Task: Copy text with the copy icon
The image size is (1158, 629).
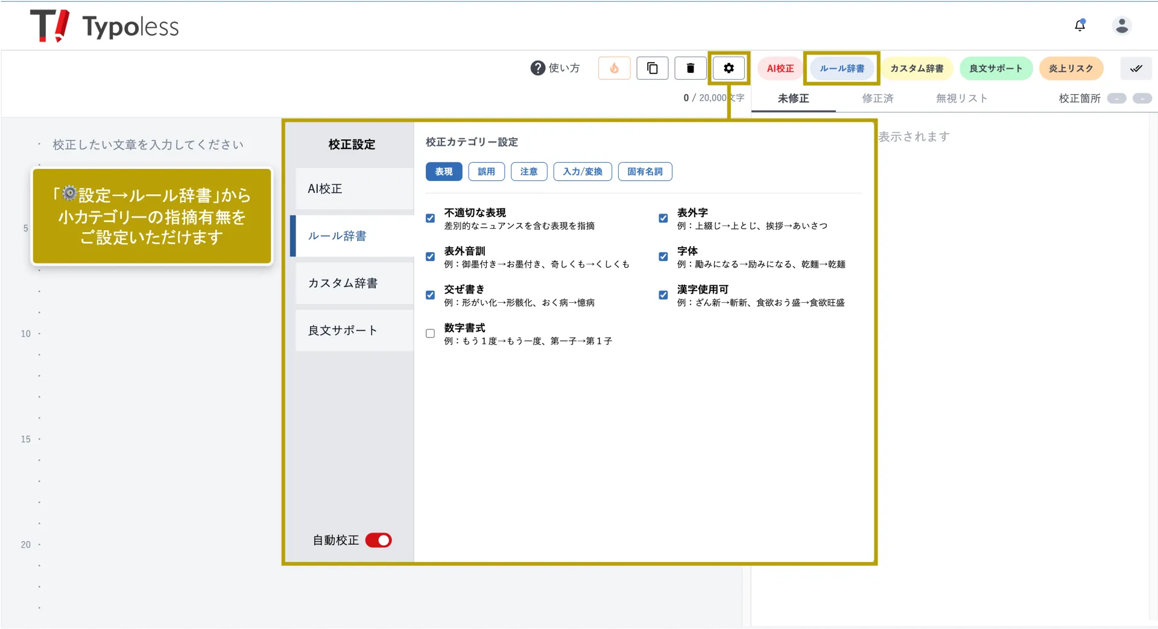Action: tap(652, 68)
